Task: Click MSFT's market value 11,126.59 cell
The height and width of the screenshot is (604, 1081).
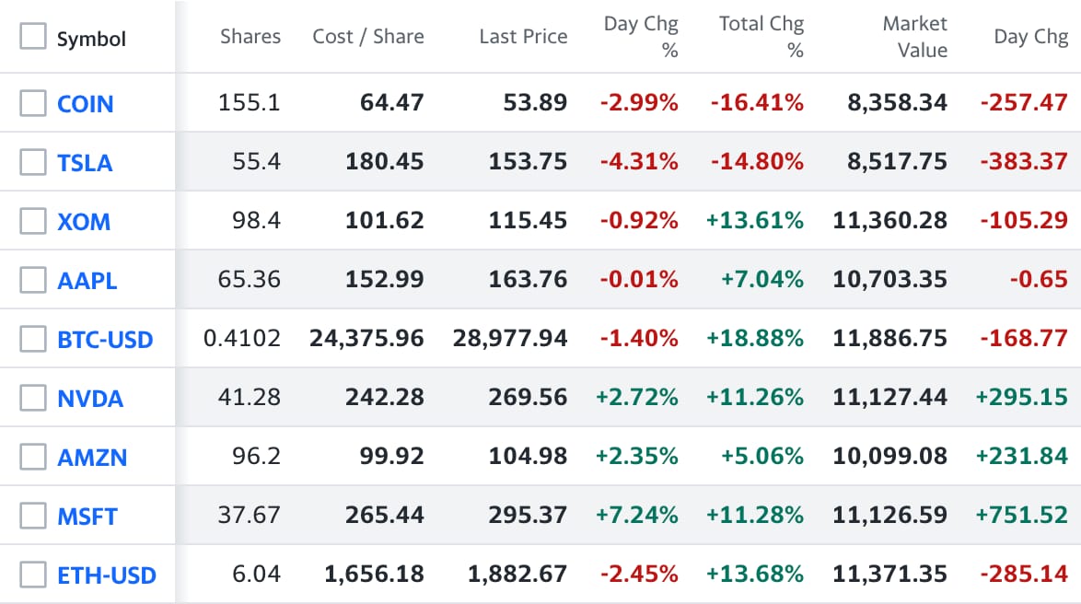Action: 889,516
